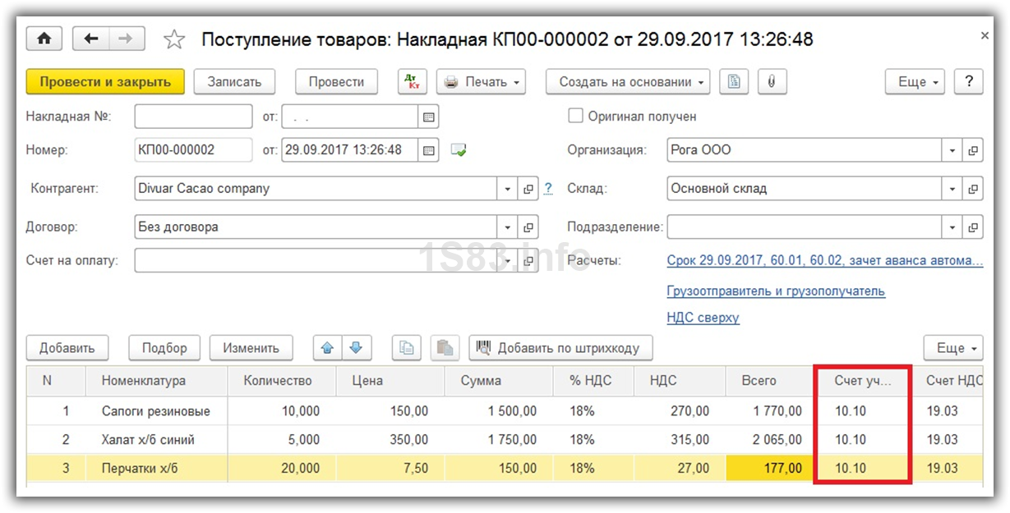The image size is (1010, 513).
Task: Expand Контрагент dropdown list
Action: coord(508,189)
